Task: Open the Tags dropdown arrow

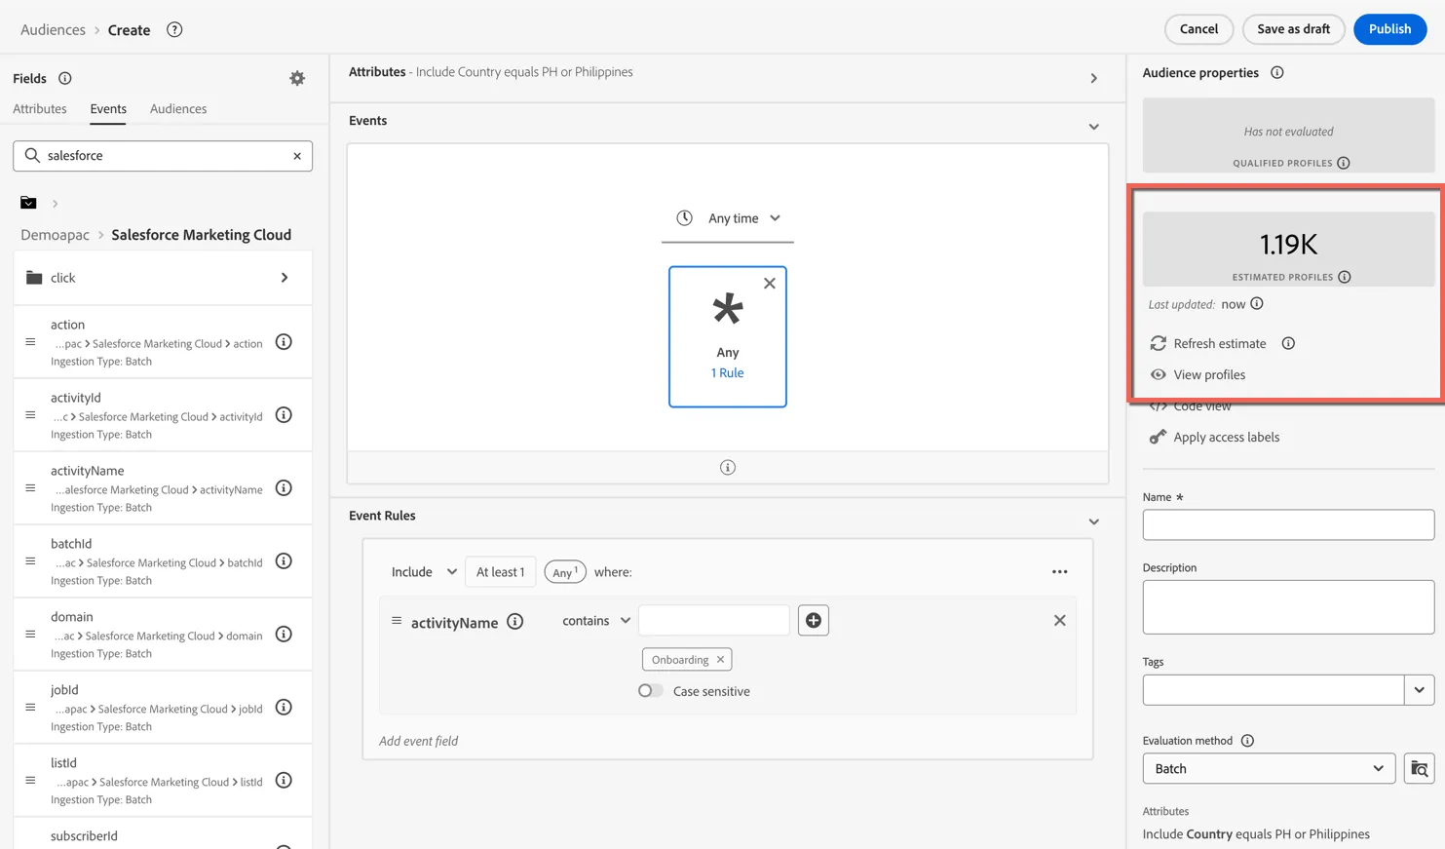Action: click(x=1420, y=690)
